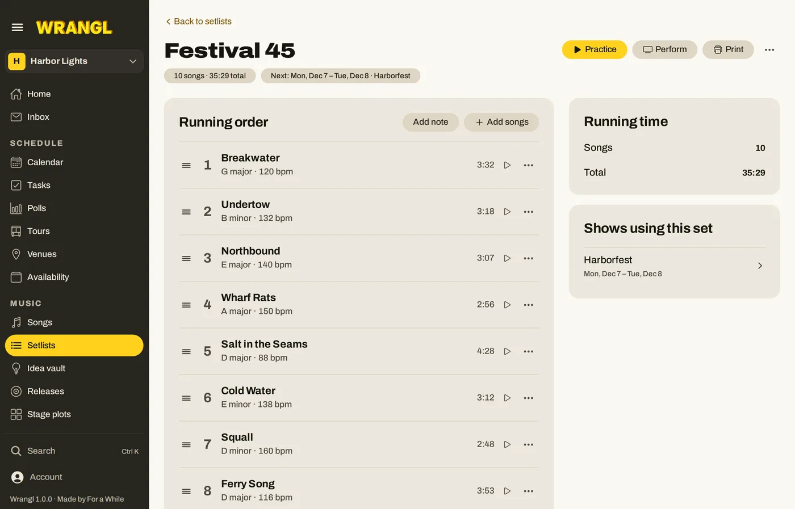Play the Breakwater song preview

tap(508, 165)
